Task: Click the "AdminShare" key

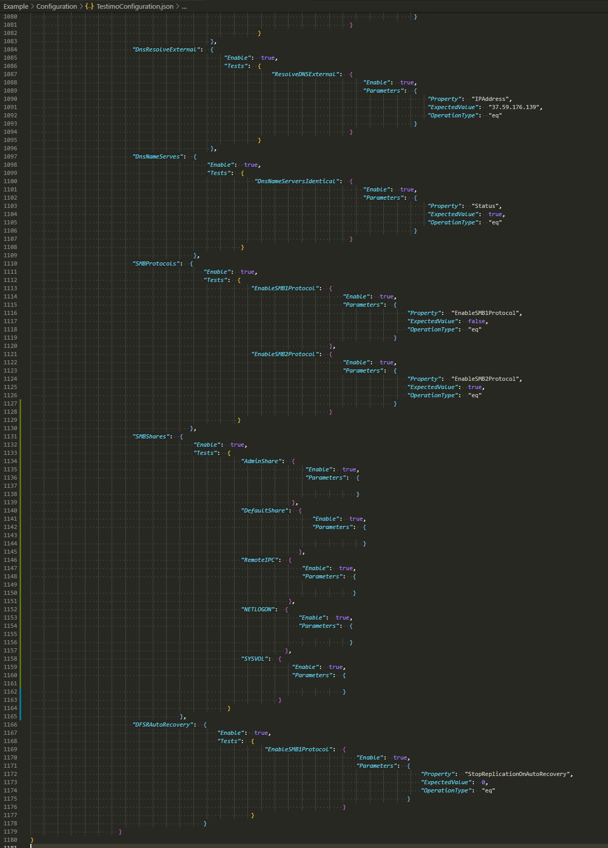Action: click(x=262, y=461)
